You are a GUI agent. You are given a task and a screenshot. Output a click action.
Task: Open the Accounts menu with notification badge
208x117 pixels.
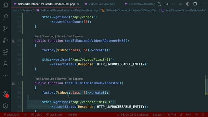[6, 94]
